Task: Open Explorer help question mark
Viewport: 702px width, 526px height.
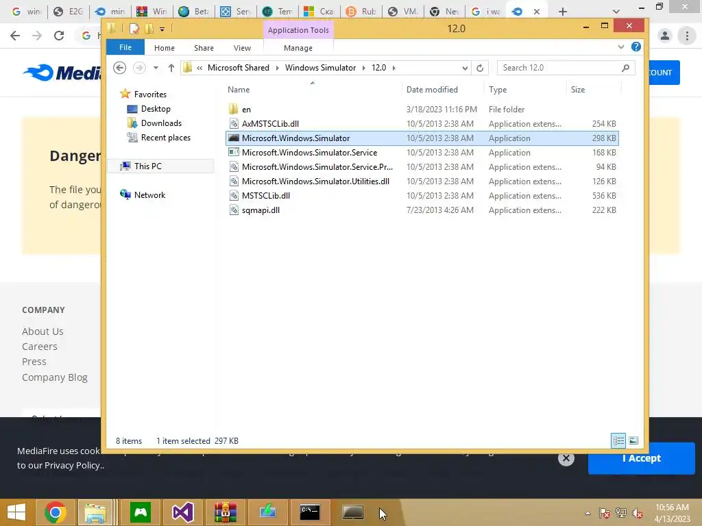Action: (x=636, y=47)
